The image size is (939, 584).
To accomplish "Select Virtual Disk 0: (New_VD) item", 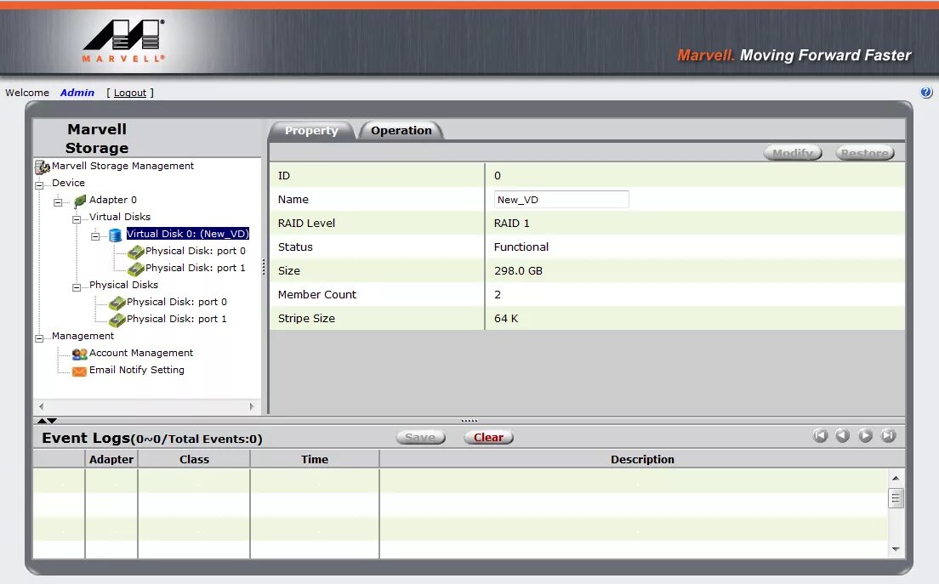I will click(x=187, y=234).
